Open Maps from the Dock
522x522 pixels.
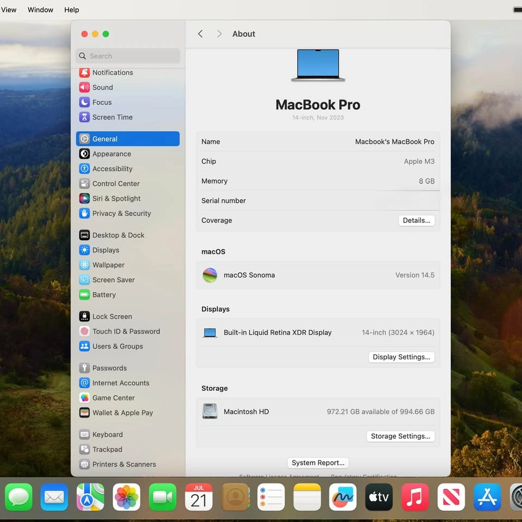click(90, 497)
